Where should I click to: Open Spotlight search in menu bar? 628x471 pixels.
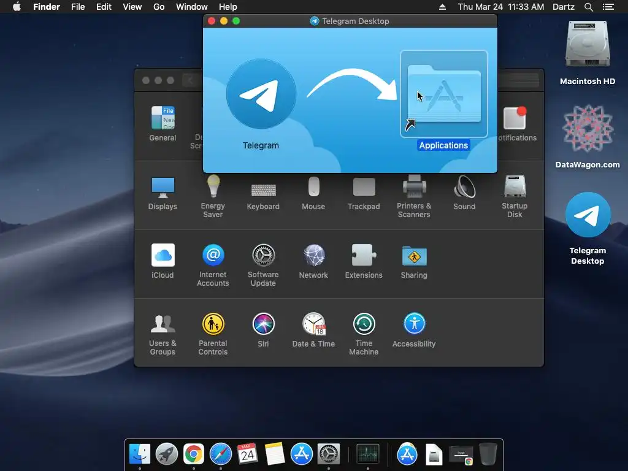point(588,7)
